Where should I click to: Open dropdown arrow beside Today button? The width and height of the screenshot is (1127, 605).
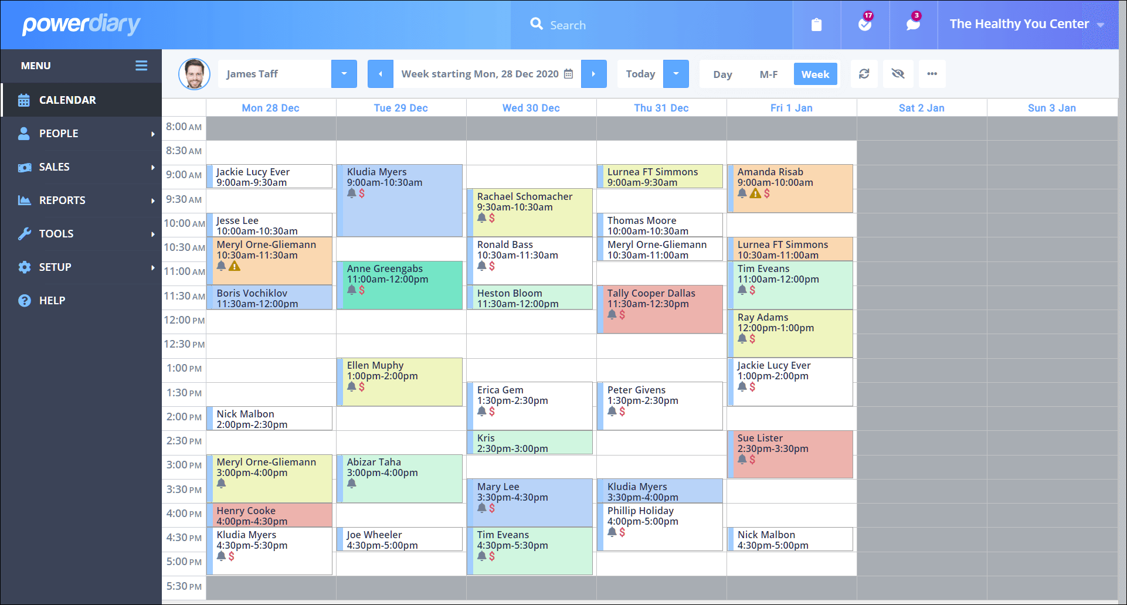(676, 74)
